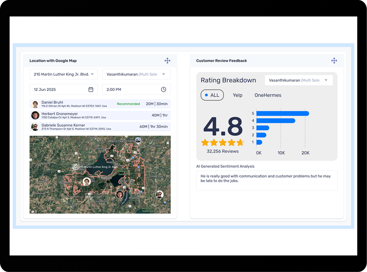Expand the 210 Martin Luther King Jr. Blvd. dropdown

(x=64, y=74)
